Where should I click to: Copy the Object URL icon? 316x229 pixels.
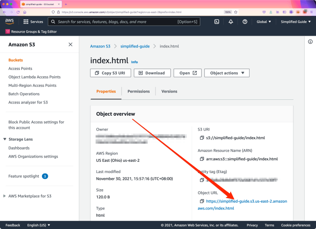coord(202,201)
